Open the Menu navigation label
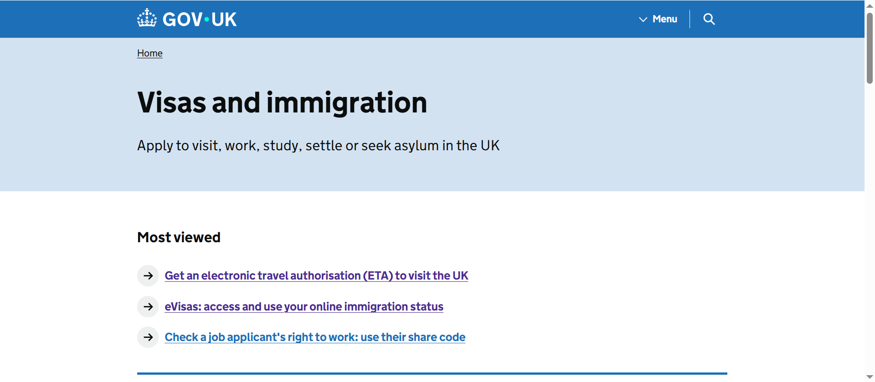This screenshot has width=875, height=382. coord(664,19)
